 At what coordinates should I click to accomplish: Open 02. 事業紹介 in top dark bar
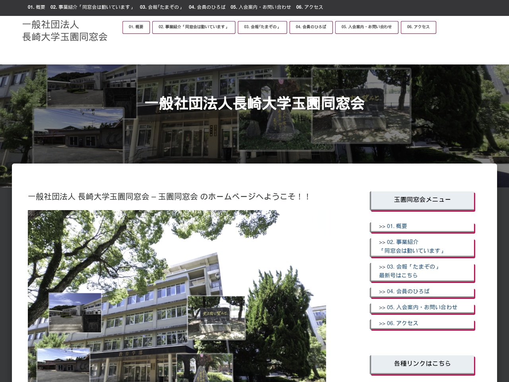[x=92, y=7]
